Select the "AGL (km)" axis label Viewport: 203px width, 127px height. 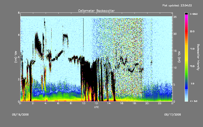click(x=16, y=57)
